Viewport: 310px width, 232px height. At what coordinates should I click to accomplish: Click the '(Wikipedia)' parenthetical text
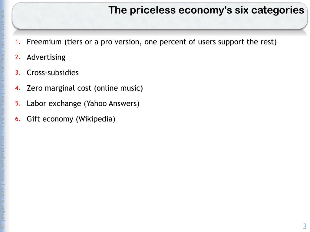[x=96, y=119]
